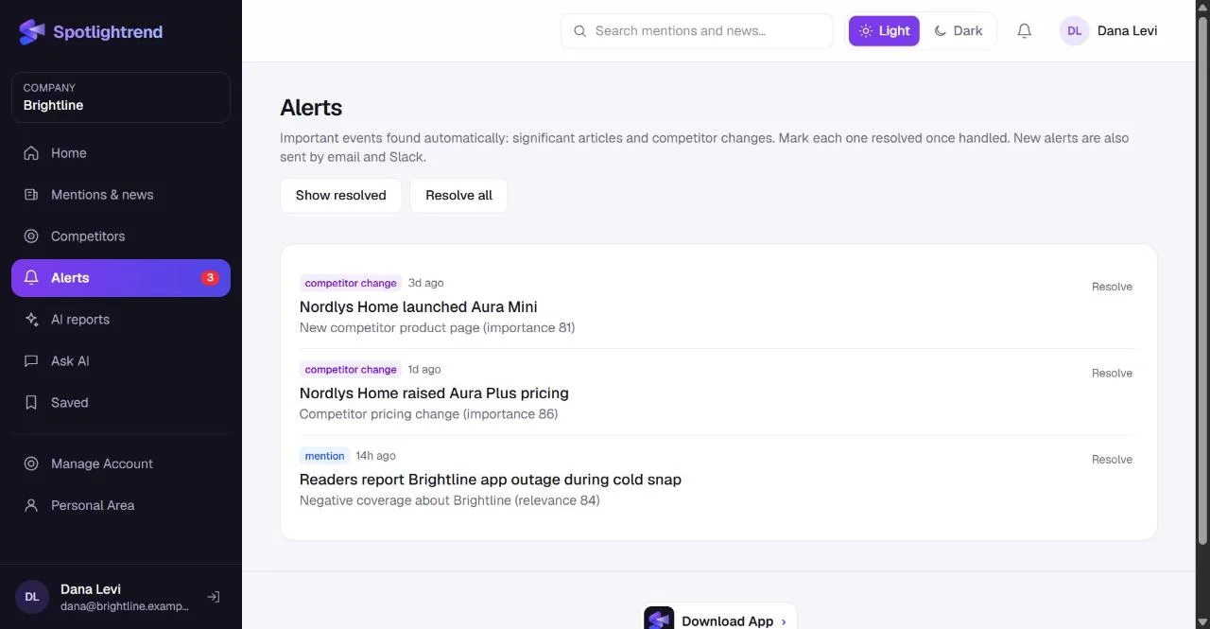Image resolution: width=1210 pixels, height=629 pixels.
Task: Click the Saved bookmark icon
Action: pos(31,403)
